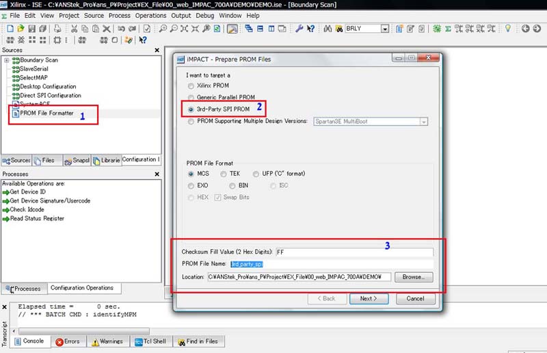Screen dimensions: 547x353
Task: Choose the TEK file format
Action: (x=224, y=174)
